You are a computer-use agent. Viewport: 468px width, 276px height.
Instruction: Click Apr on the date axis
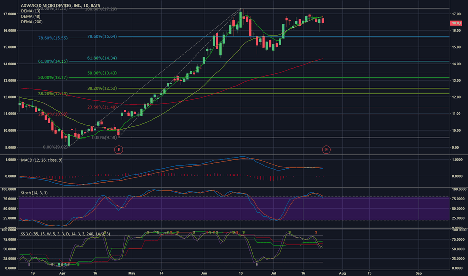[x=62, y=273]
